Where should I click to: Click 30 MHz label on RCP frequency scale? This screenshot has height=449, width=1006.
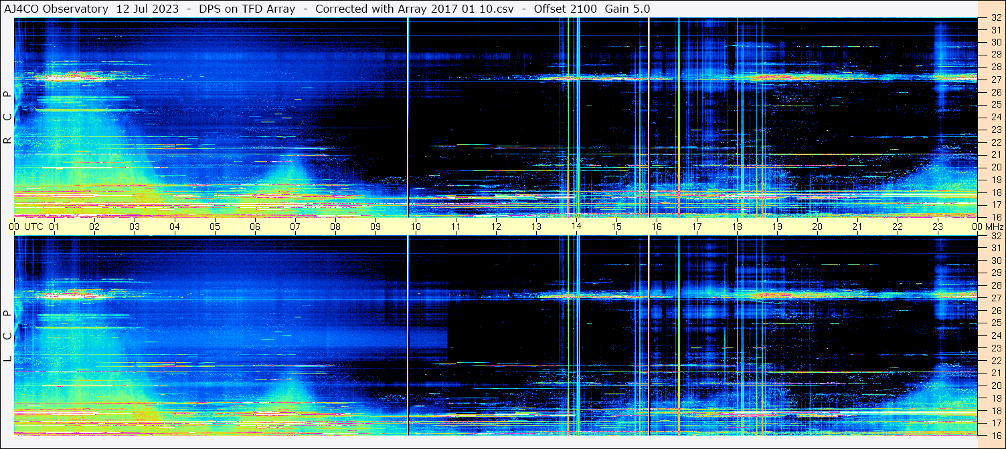[x=996, y=42]
